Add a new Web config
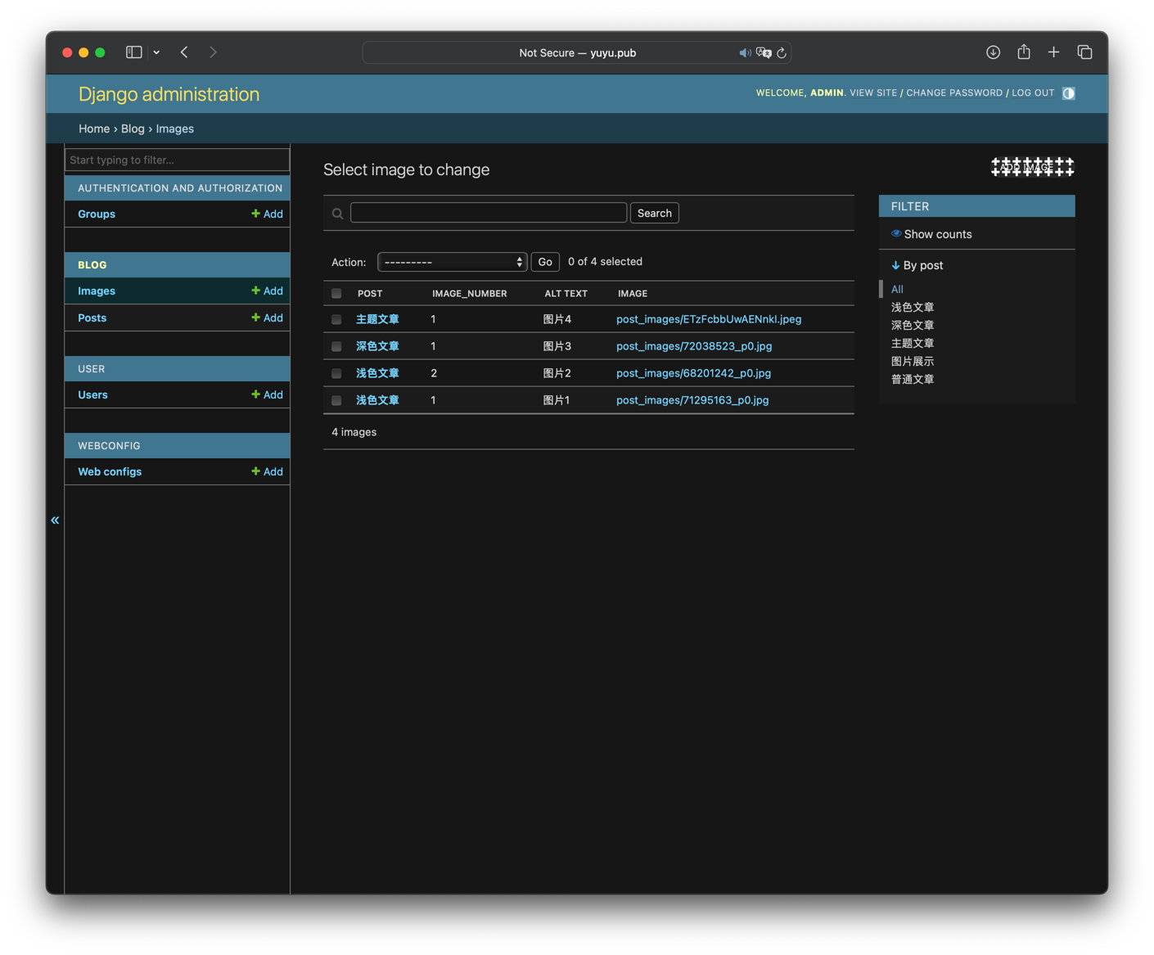 tap(267, 472)
